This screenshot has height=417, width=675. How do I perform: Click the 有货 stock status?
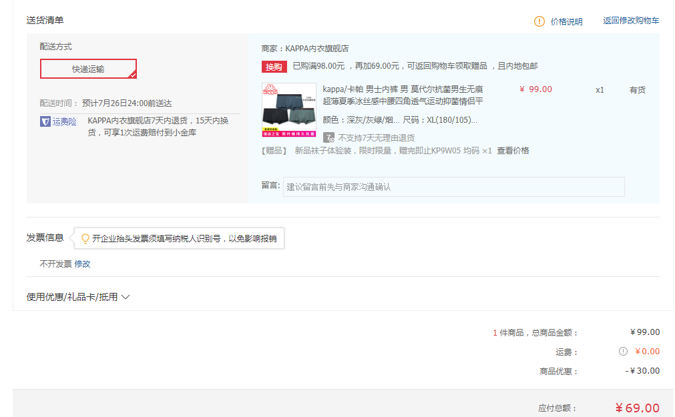click(x=637, y=90)
